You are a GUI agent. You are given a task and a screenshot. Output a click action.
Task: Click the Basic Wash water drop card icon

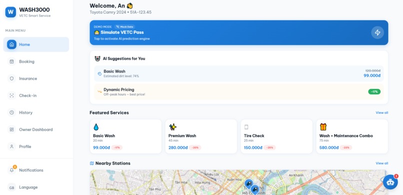96,127
